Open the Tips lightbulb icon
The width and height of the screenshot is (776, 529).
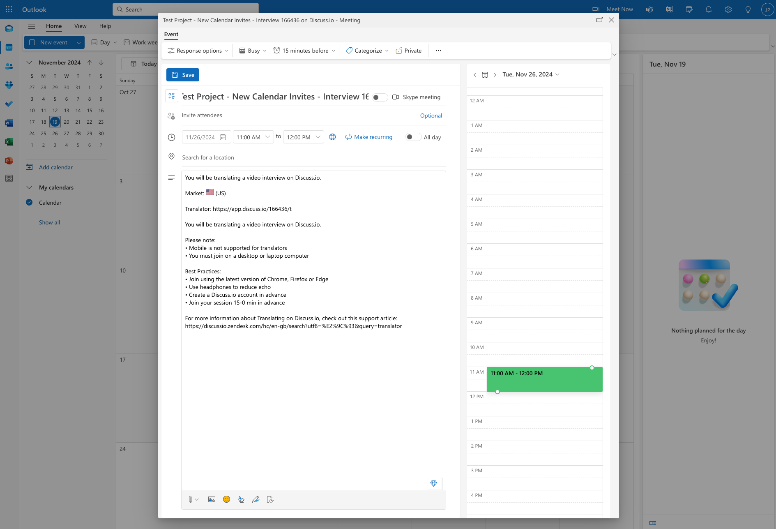pyautogui.click(x=748, y=9)
